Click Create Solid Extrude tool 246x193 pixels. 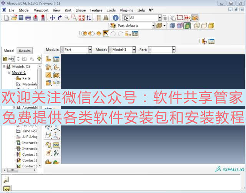pyautogui.click(x=48, y=67)
